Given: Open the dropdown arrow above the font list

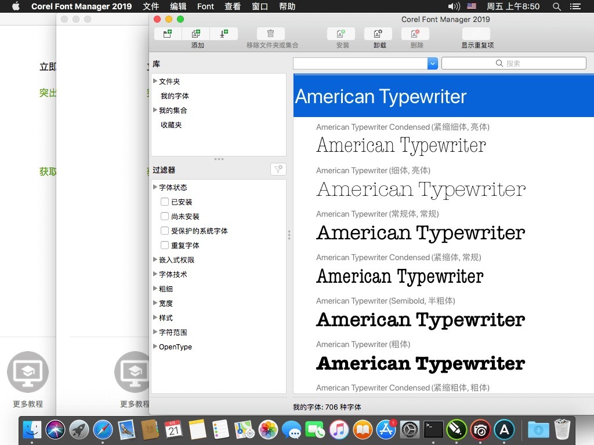Looking at the screenshot, I should [432, 64].
